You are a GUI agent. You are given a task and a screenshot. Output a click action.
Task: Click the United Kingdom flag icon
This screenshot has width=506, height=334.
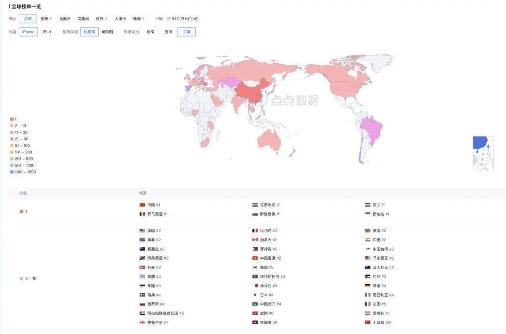point(366,230)
